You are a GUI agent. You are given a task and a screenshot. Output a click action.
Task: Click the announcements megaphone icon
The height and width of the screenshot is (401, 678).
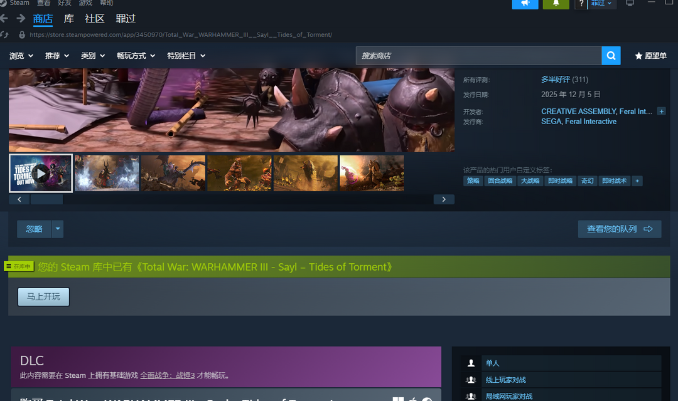coord(525,4)
